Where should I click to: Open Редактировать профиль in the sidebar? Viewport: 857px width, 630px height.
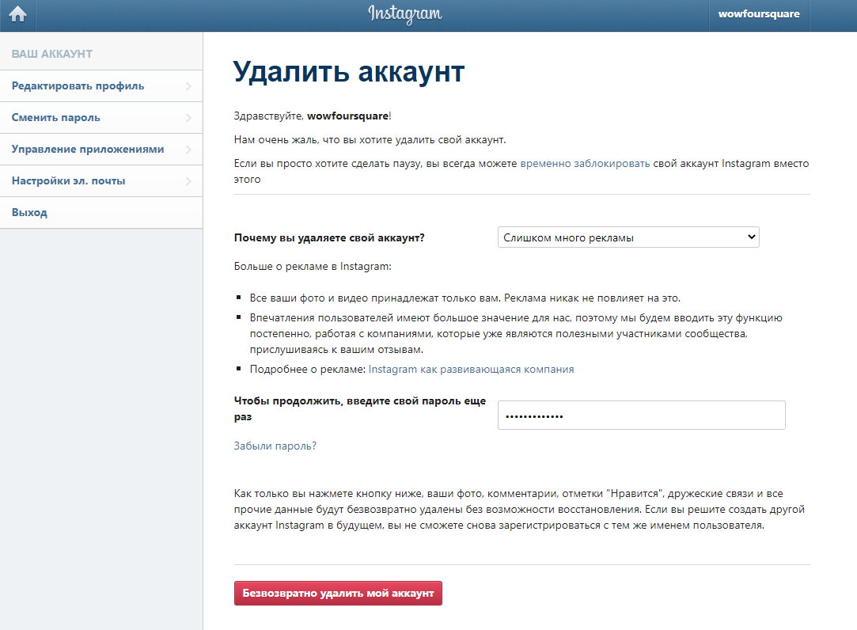[x=78, y=85]
